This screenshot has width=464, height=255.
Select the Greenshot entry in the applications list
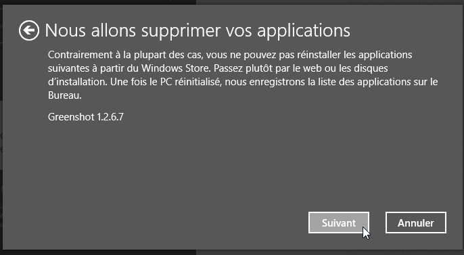pyautogui.click(x=85, y=117)
